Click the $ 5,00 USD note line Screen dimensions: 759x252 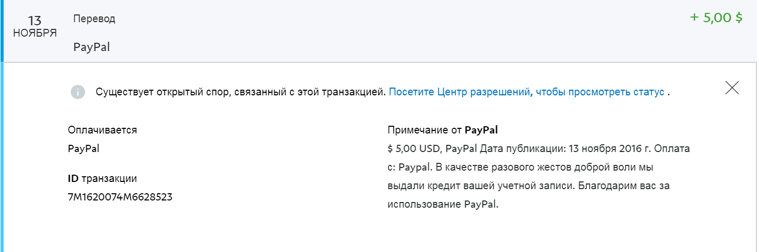coord(538,149)
